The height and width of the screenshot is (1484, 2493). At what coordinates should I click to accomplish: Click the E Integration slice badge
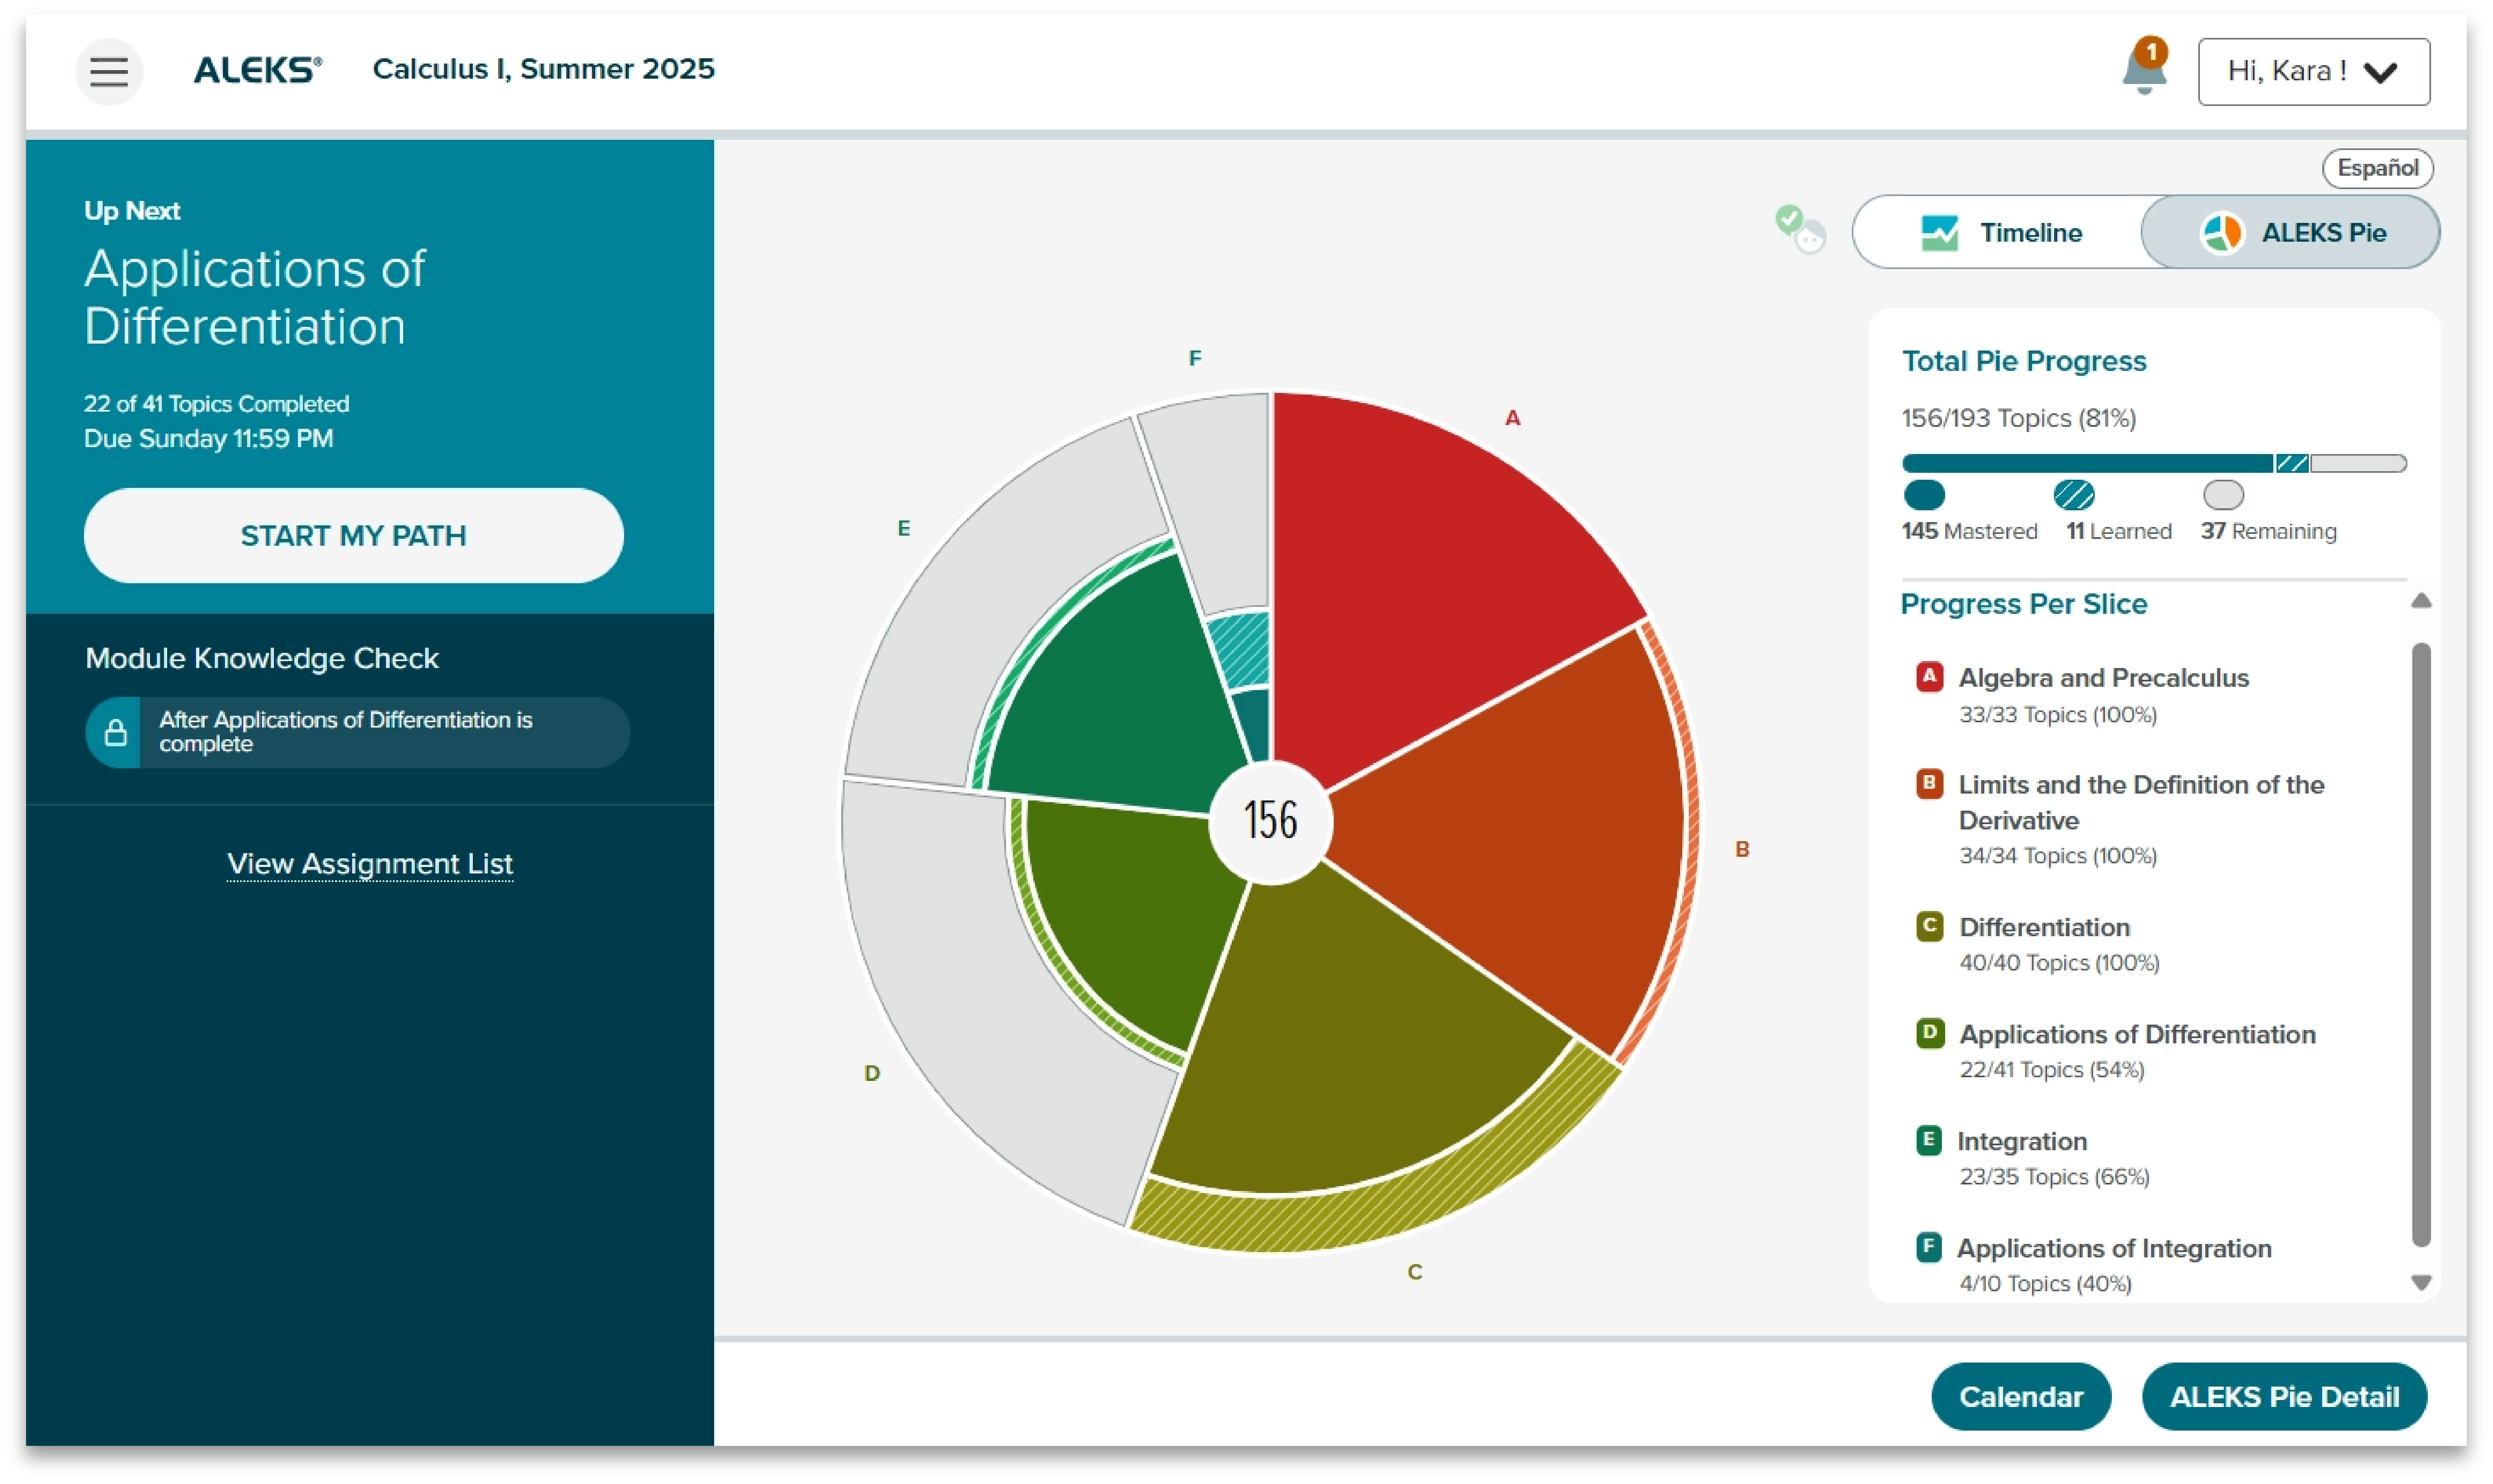[1928, 1140]
